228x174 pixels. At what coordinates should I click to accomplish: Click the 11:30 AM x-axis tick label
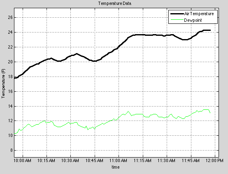pos(166,160)
